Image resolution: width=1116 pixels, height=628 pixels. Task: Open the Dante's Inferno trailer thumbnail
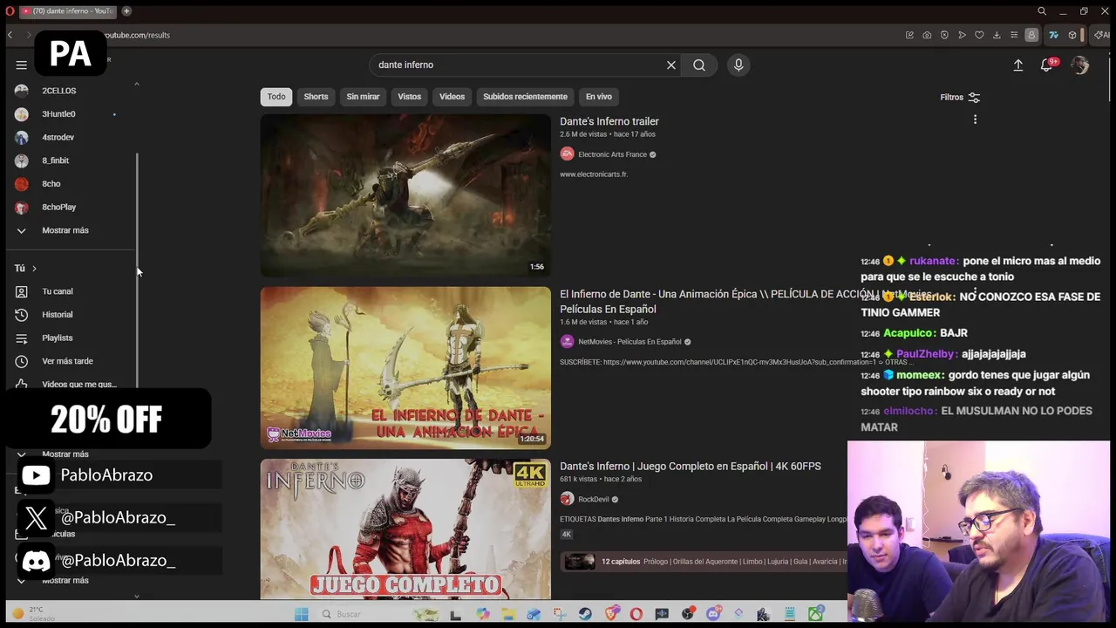[x=405, y=195]
